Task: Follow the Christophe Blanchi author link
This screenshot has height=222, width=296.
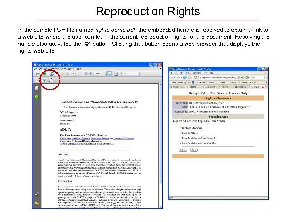Action: (100, 139)
